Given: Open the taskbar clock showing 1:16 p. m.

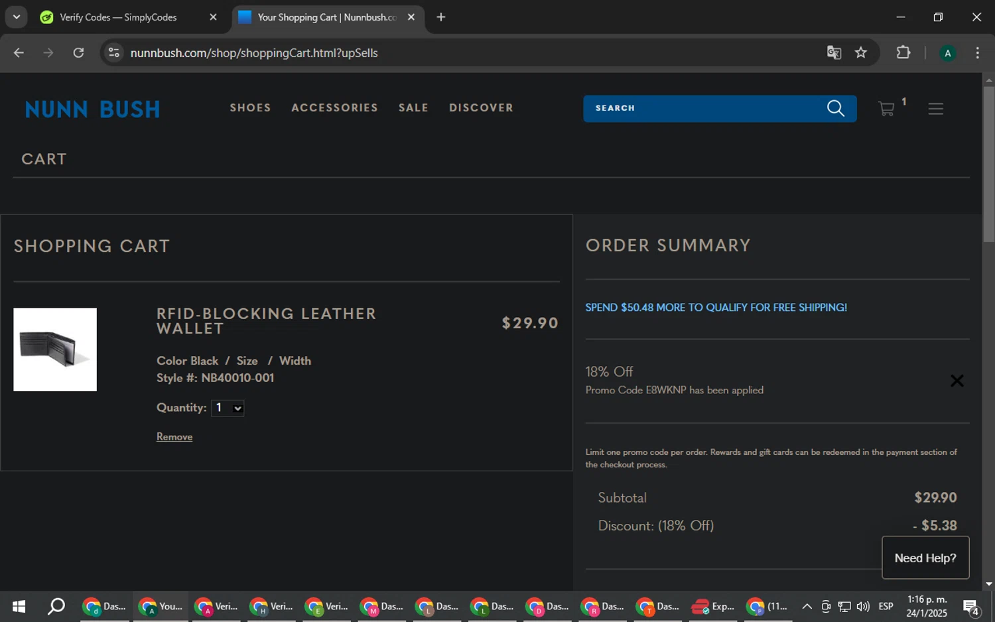Looking at the screenshot, I should point(927,606).
